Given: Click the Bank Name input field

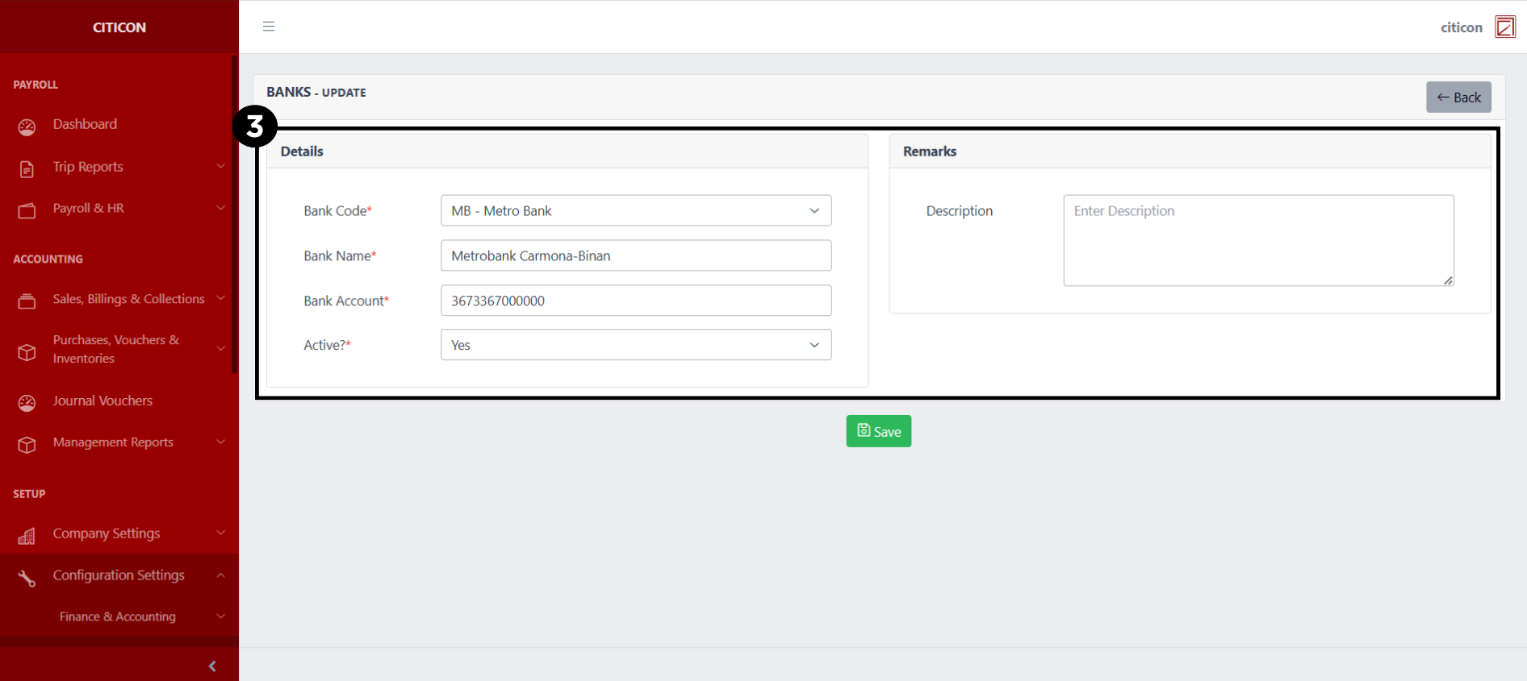Looking at the screenshot, I should [x=635, y=255].
